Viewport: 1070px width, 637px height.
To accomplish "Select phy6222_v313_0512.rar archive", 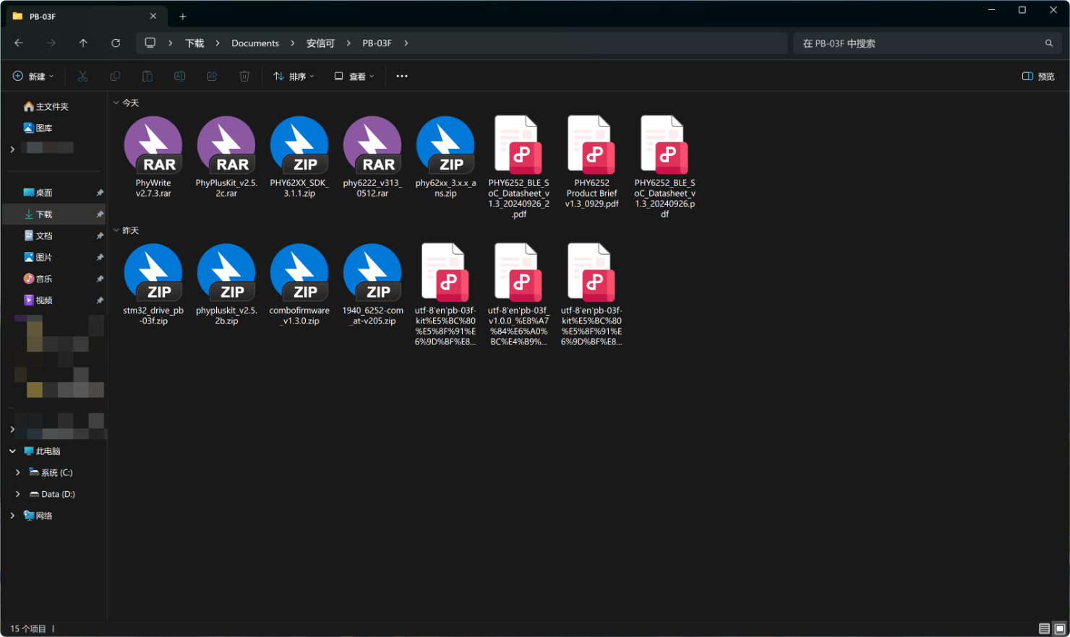I will [372, 157].
